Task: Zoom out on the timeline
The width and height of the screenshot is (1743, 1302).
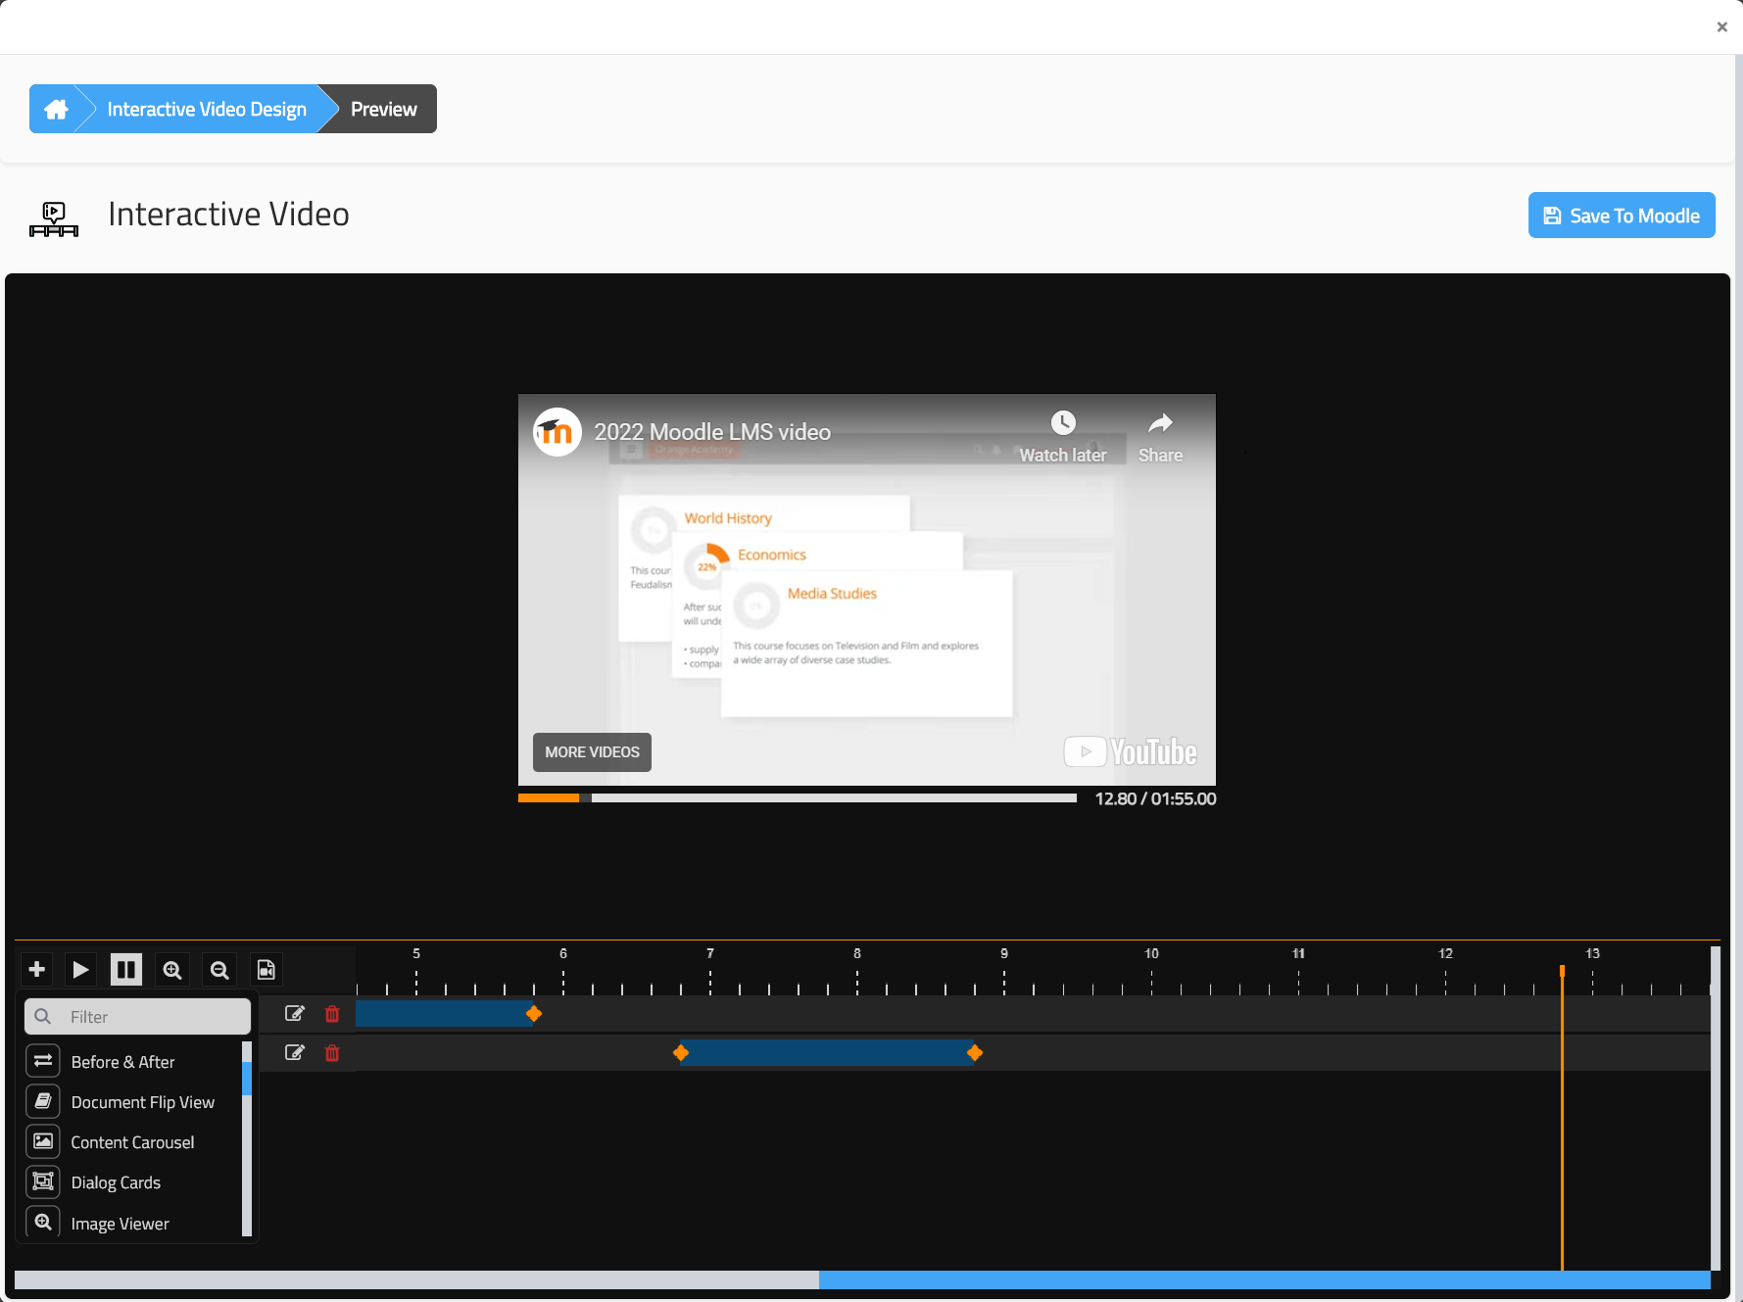Action: 218,969
